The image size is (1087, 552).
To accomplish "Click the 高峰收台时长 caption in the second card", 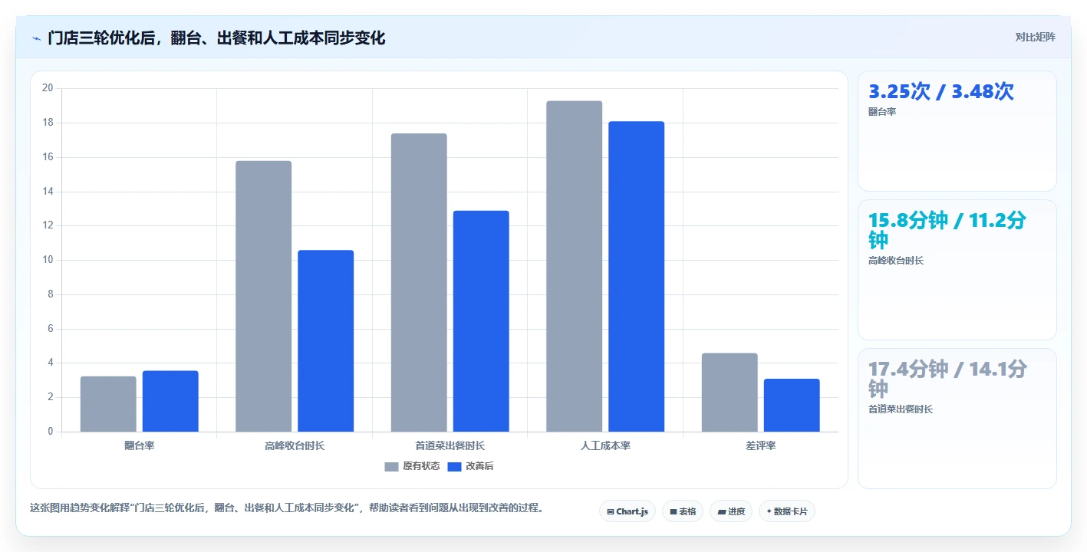I will [896, 261].
